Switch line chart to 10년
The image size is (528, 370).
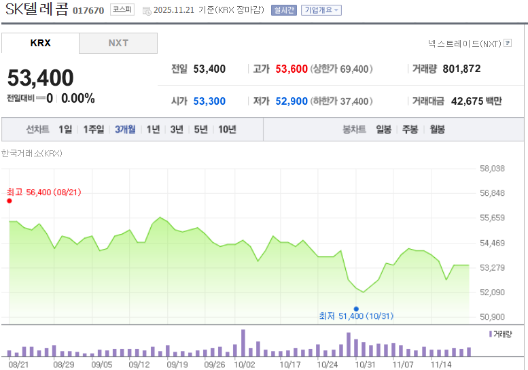(x=227, y=129)
